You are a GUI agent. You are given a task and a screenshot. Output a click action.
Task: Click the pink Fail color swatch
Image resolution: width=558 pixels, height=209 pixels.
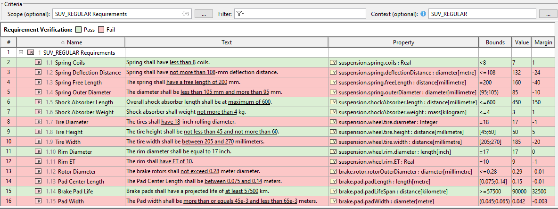point(101,30)
